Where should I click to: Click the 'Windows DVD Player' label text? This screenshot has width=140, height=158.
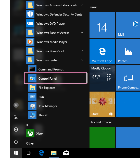coord(51,24)
